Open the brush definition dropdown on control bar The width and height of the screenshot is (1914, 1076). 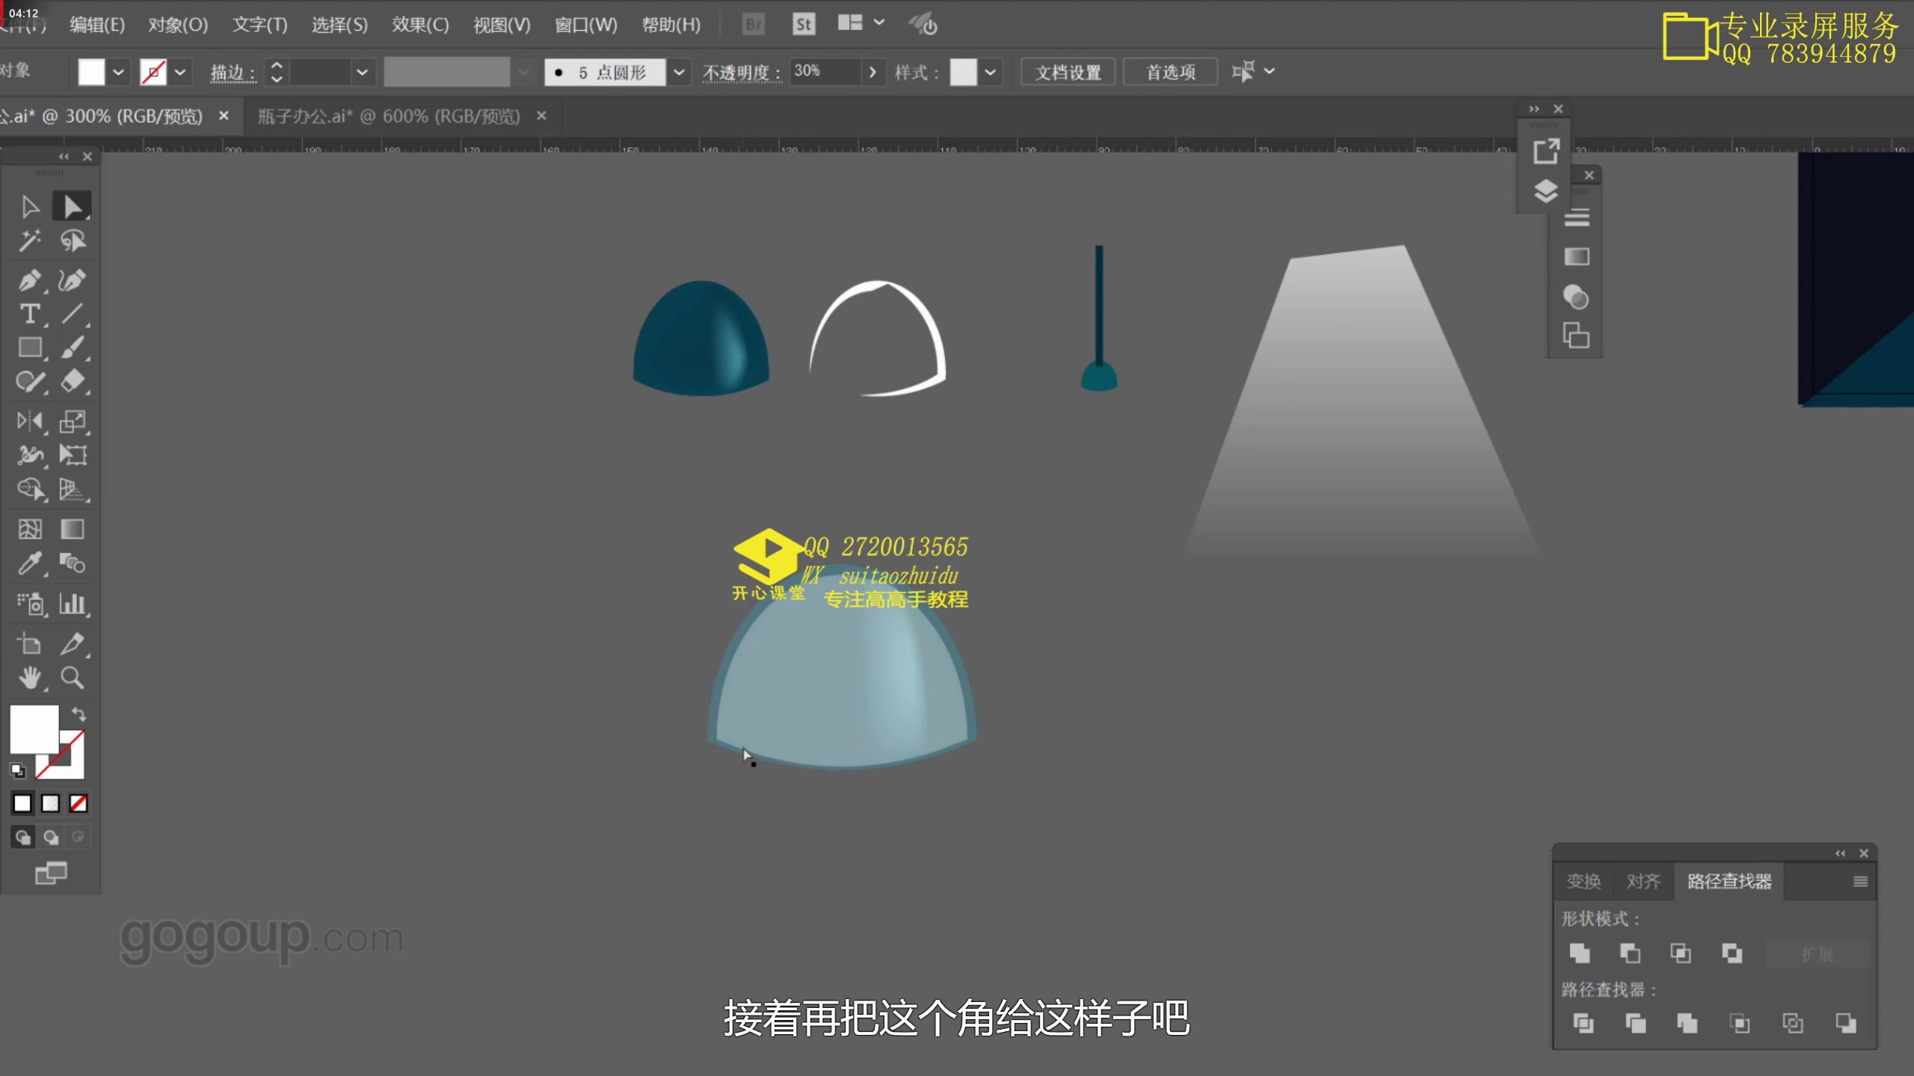coord(679,72)
